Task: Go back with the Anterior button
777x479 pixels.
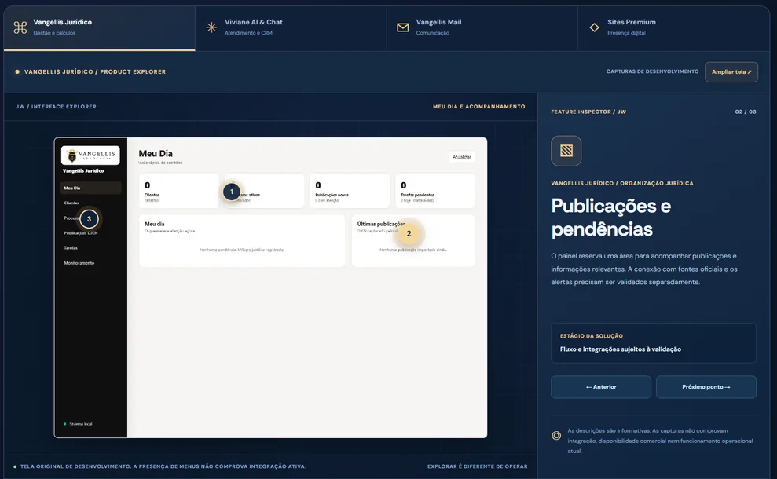Action: [601, 387]
